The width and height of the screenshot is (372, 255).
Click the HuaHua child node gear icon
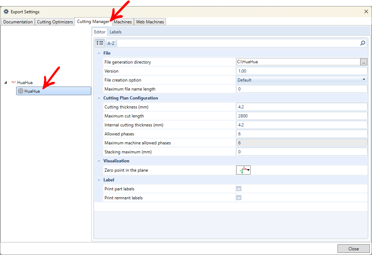coord(20,91)
